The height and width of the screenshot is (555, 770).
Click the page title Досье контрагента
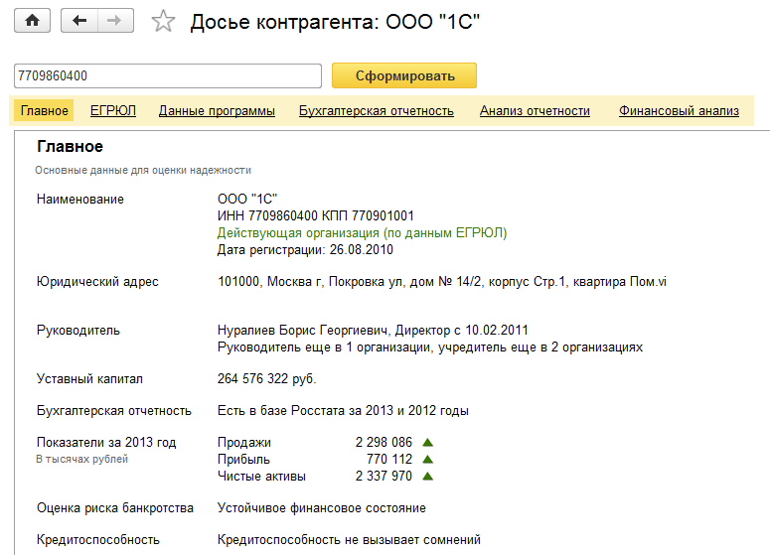click(335, 22)
